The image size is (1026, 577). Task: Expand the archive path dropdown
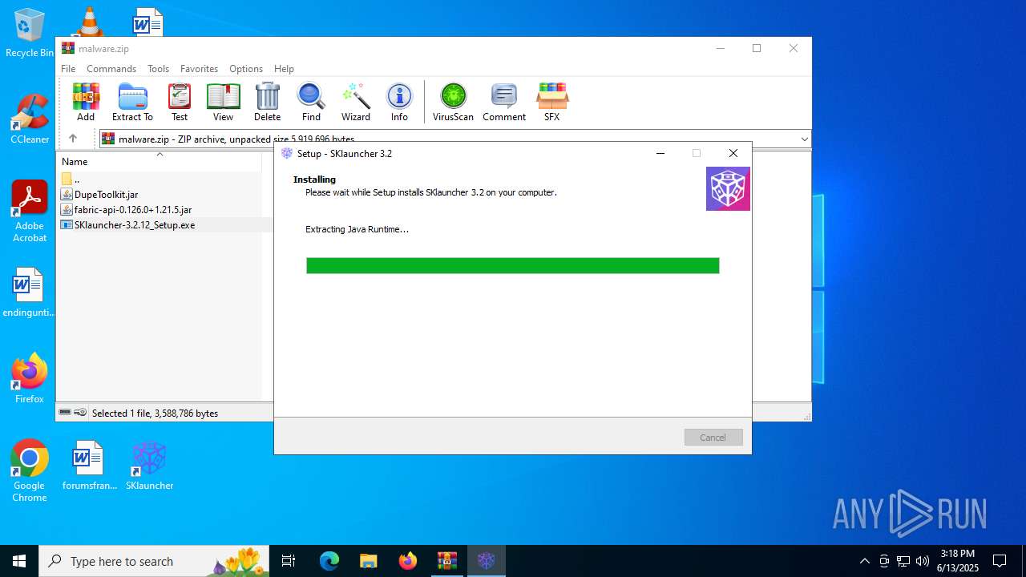click(804, 139)
